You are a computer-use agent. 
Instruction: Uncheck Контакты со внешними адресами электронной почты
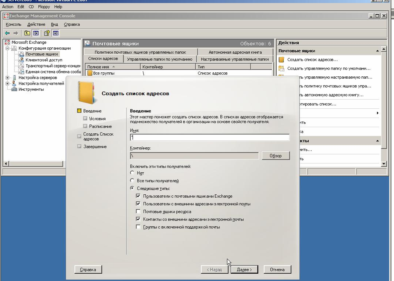coord(138,219)
